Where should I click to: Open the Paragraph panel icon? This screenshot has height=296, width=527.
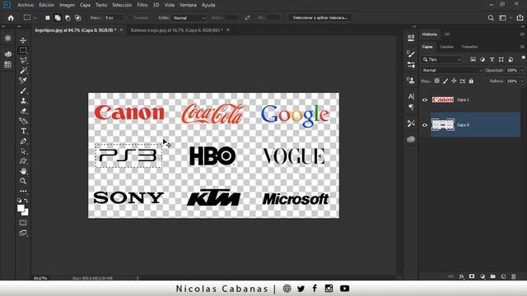click(411, 108)
